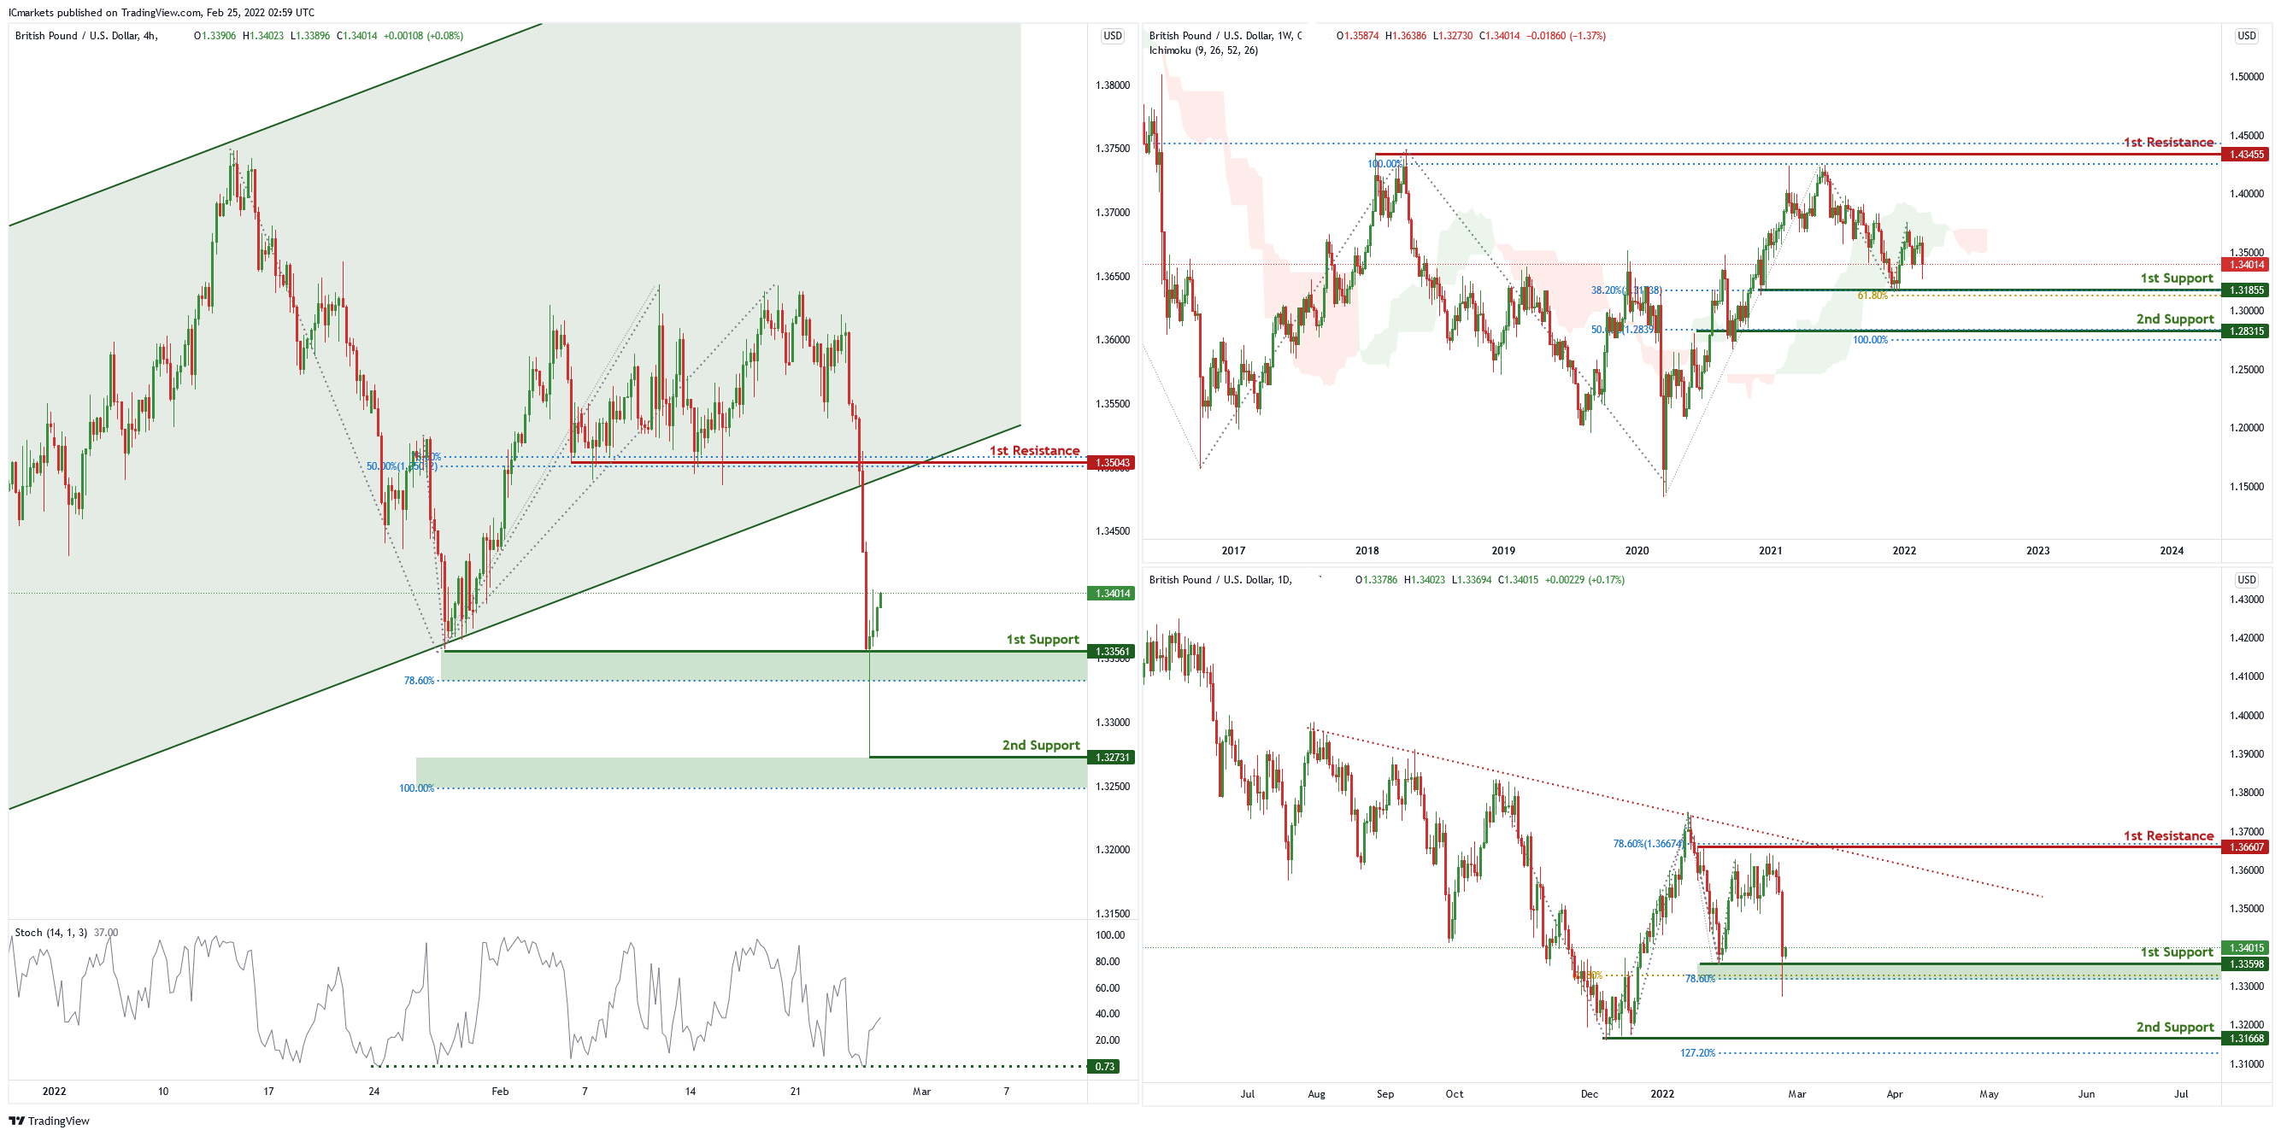Select the Stoch (14, 1, 3) indicator label

pyautogui.click(x=50, y=933)
